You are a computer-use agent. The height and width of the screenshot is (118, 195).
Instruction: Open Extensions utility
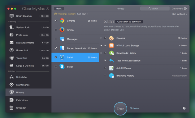pos(28,100)
